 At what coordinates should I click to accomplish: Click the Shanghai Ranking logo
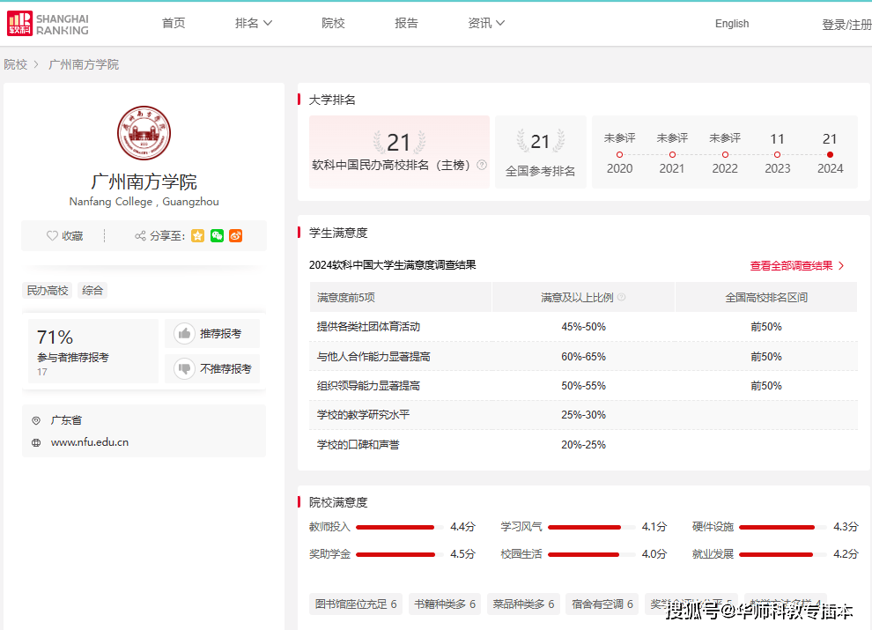tap(48, 24)
